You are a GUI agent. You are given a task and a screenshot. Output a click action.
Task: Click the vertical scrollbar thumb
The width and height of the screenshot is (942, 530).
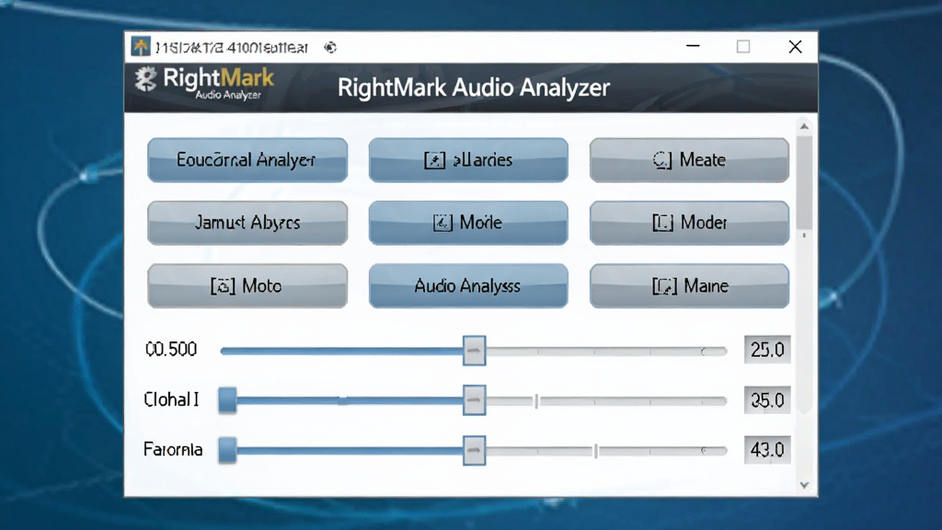tap(804, 183)
